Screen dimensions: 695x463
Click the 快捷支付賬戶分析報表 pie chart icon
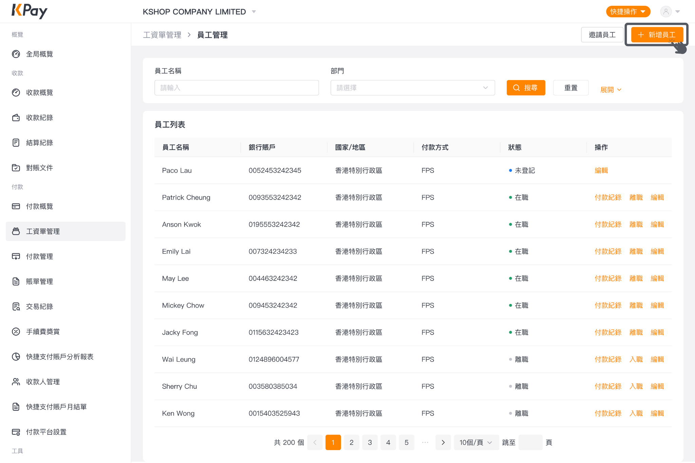(x=16, y=356)
